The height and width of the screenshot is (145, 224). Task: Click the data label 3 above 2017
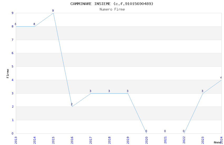tap(90, 91)
